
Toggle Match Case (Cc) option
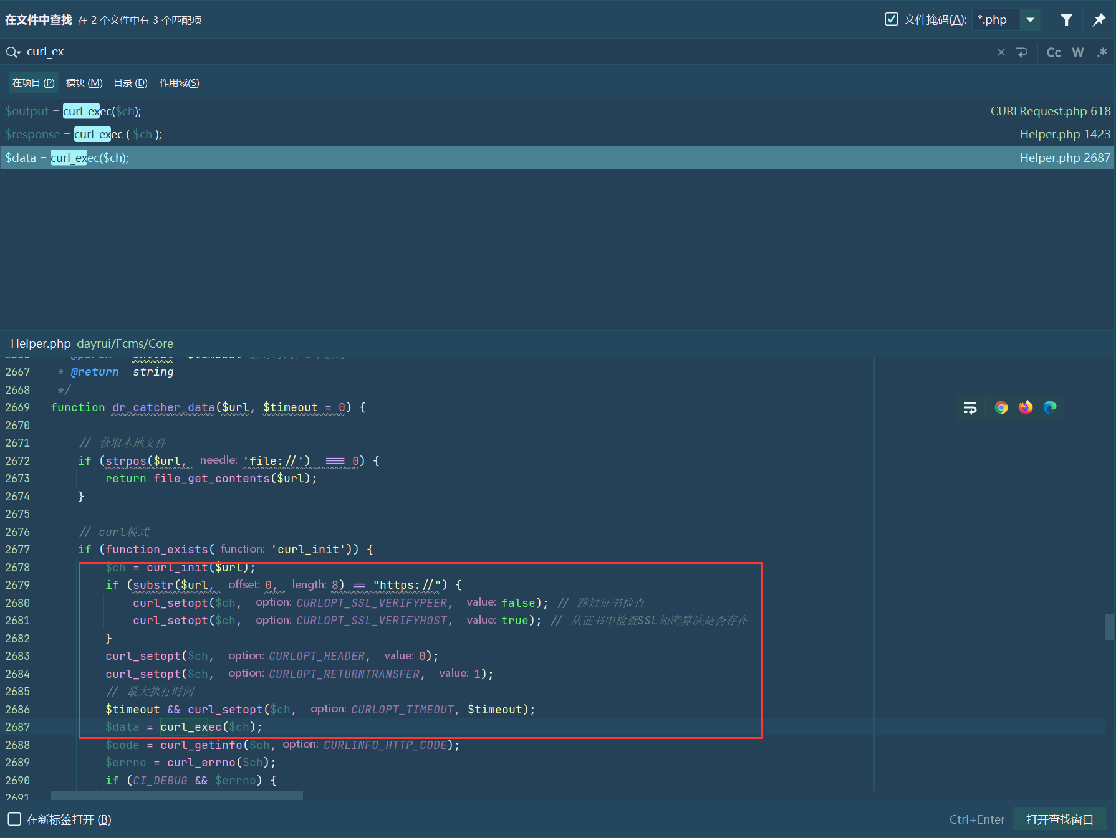1054,52
